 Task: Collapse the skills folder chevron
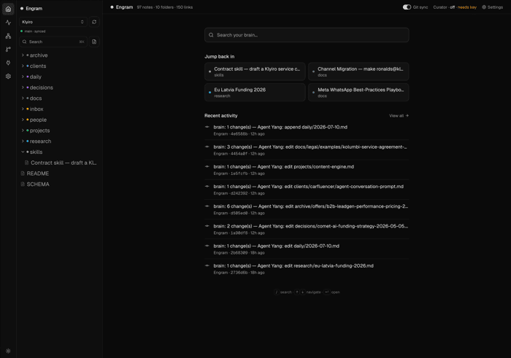click(x=23, y=152)
